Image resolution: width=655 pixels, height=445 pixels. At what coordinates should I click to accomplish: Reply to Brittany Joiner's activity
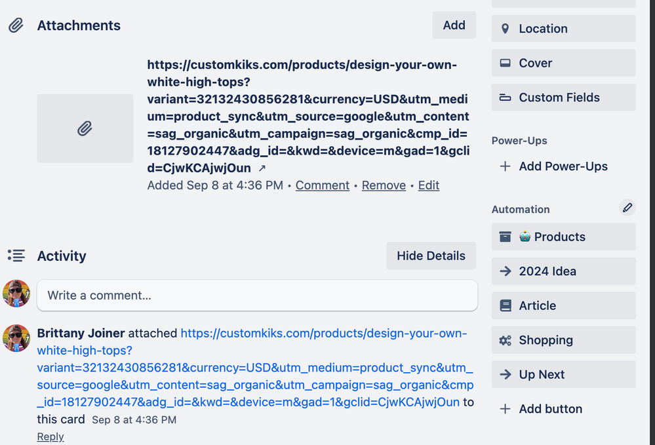[50, 436]
